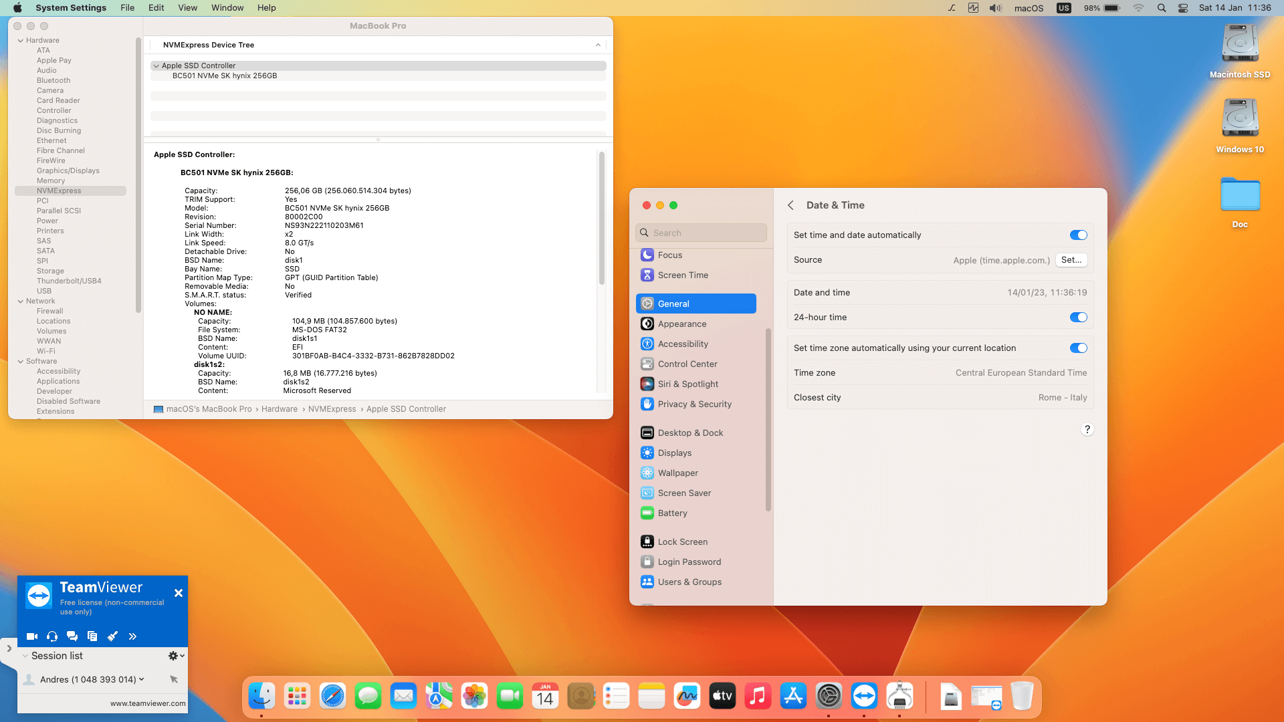Open Photos app in the Dock
The image size is (1284, 722).
[x=474, y=696]
